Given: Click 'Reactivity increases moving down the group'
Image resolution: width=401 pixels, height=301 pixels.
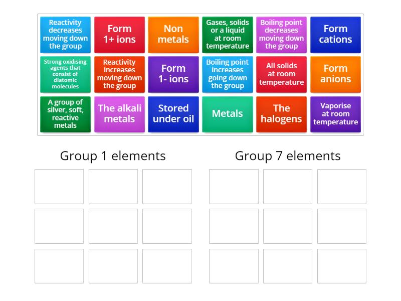Looking at the screenshot, I should tap(119, 74).
